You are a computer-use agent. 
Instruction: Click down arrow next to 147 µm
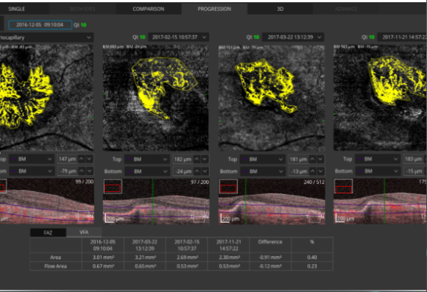click(x=89, y=159)
